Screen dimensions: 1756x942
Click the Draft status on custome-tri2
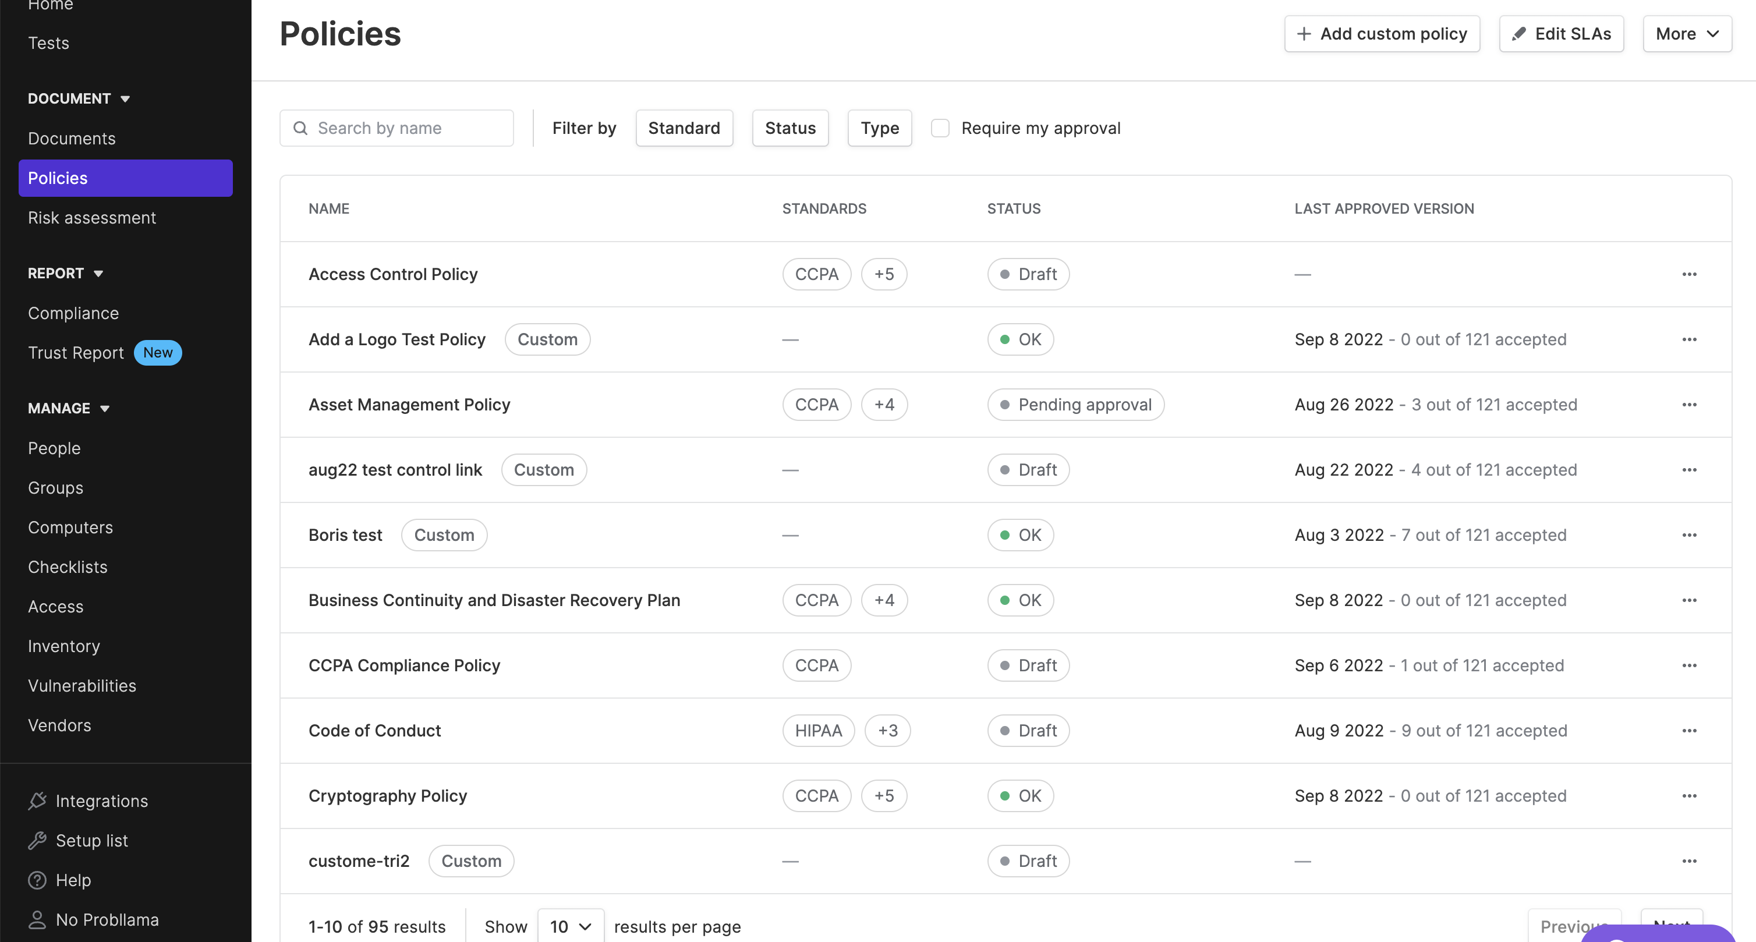pyautogui.click(x=1028, y=861)
